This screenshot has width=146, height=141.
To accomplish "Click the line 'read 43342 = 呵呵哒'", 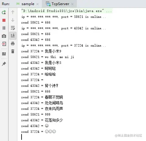I will (x=39, y=68).
